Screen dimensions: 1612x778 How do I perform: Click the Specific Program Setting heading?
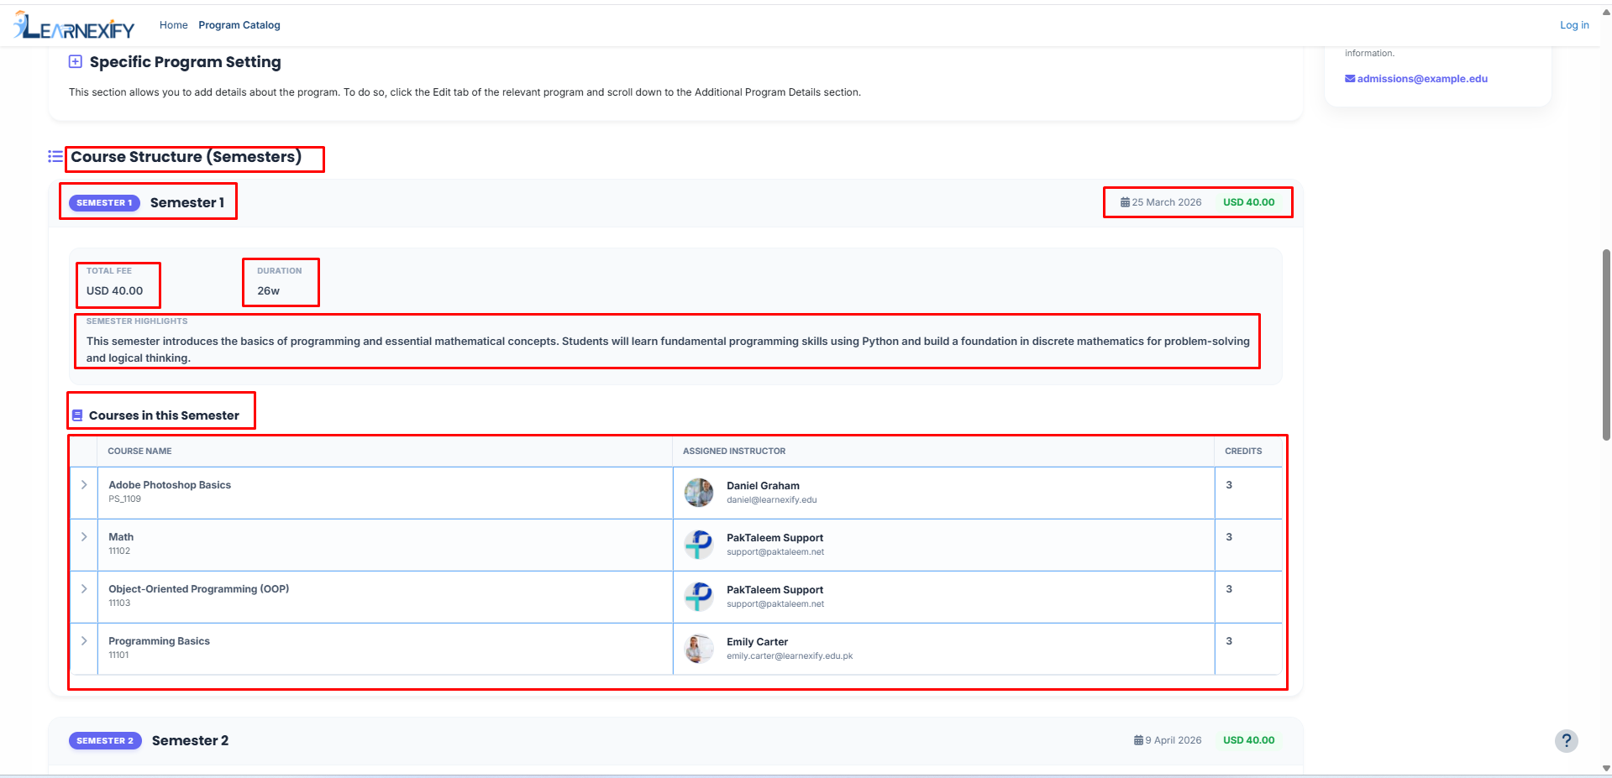[186, 62]
